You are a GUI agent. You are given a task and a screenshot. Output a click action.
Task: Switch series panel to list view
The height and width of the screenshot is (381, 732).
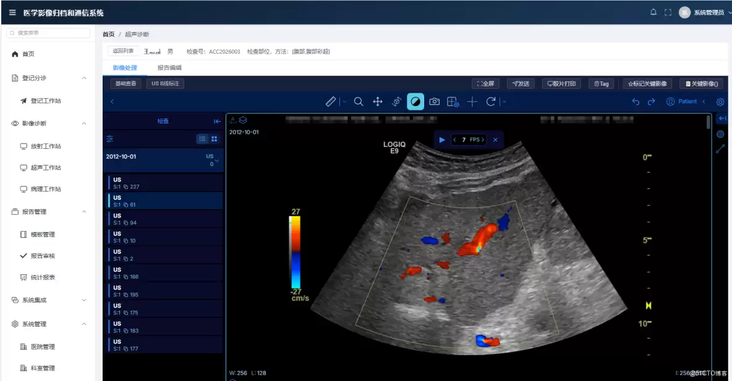[202, 139]
